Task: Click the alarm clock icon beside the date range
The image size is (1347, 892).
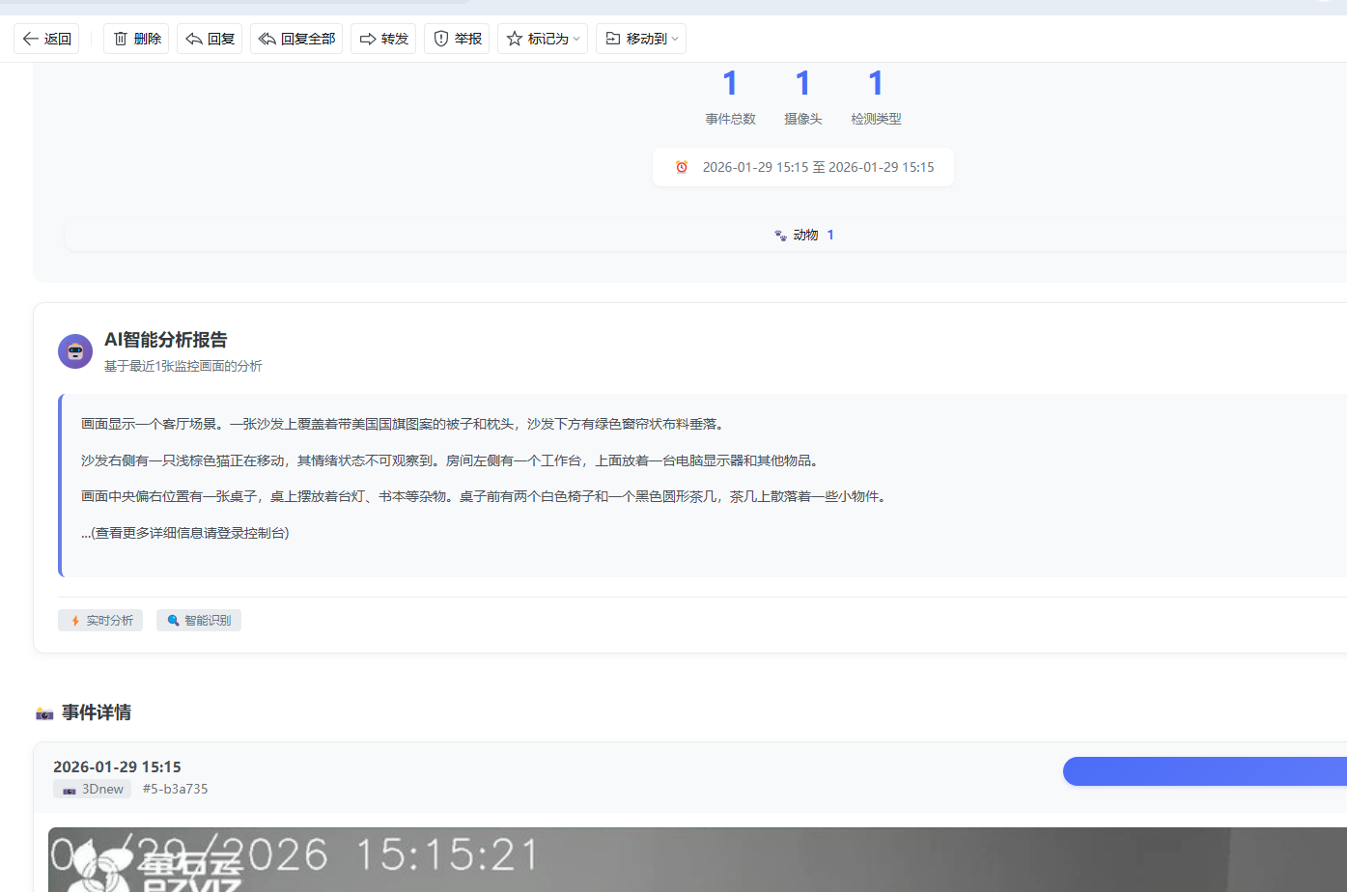Action: 682,167
